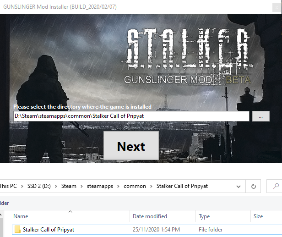Expand chevron after Steam breadcrumb
282x237 pixels.
click(x=81, y=186)
